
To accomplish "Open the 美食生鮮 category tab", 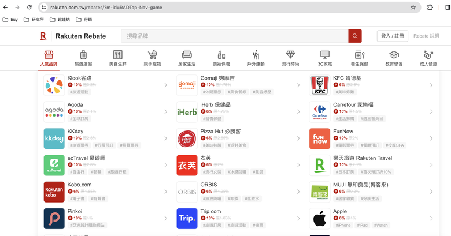I will tap(117, 58).
